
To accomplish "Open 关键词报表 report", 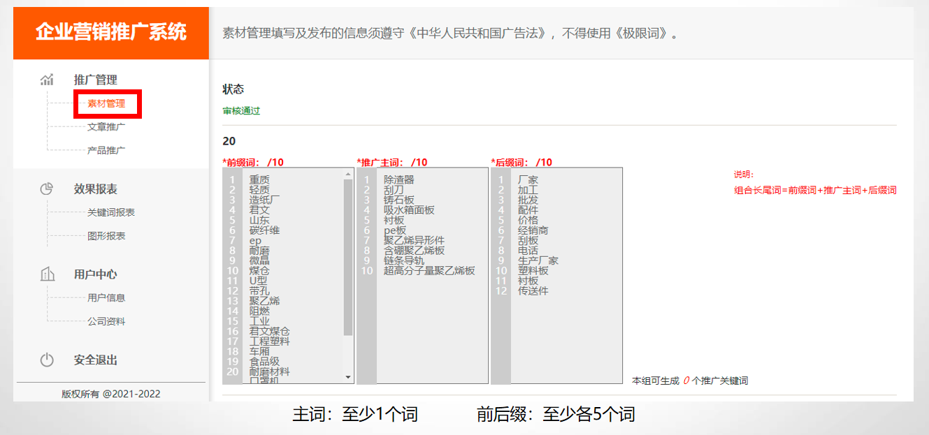I will click(x=110, y=212).
